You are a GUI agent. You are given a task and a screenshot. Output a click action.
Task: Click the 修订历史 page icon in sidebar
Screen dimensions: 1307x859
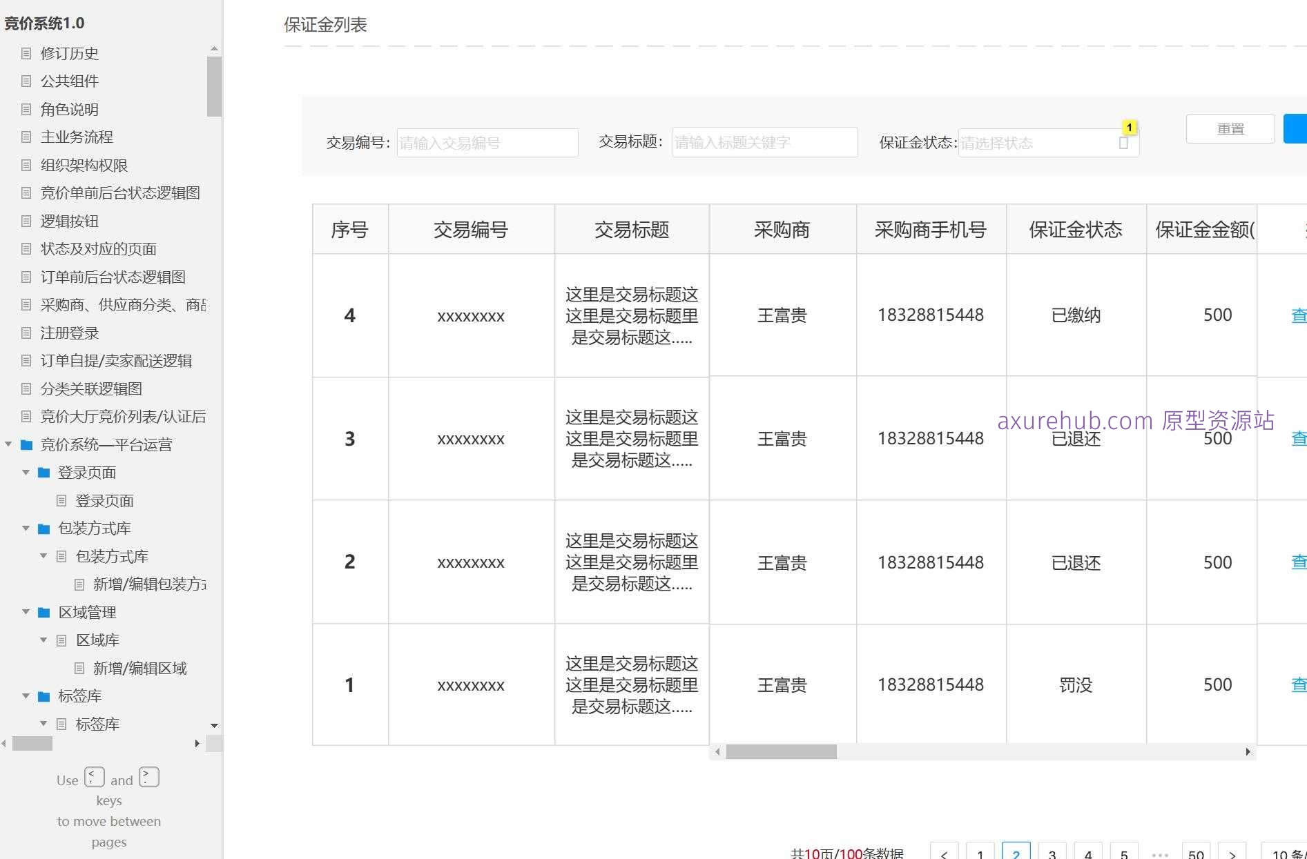(26, 53)
